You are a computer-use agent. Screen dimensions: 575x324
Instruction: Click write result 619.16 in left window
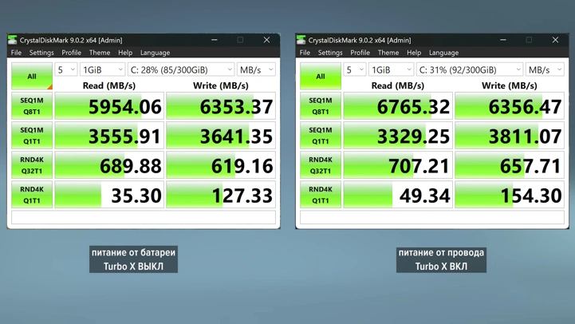(221, 165)
